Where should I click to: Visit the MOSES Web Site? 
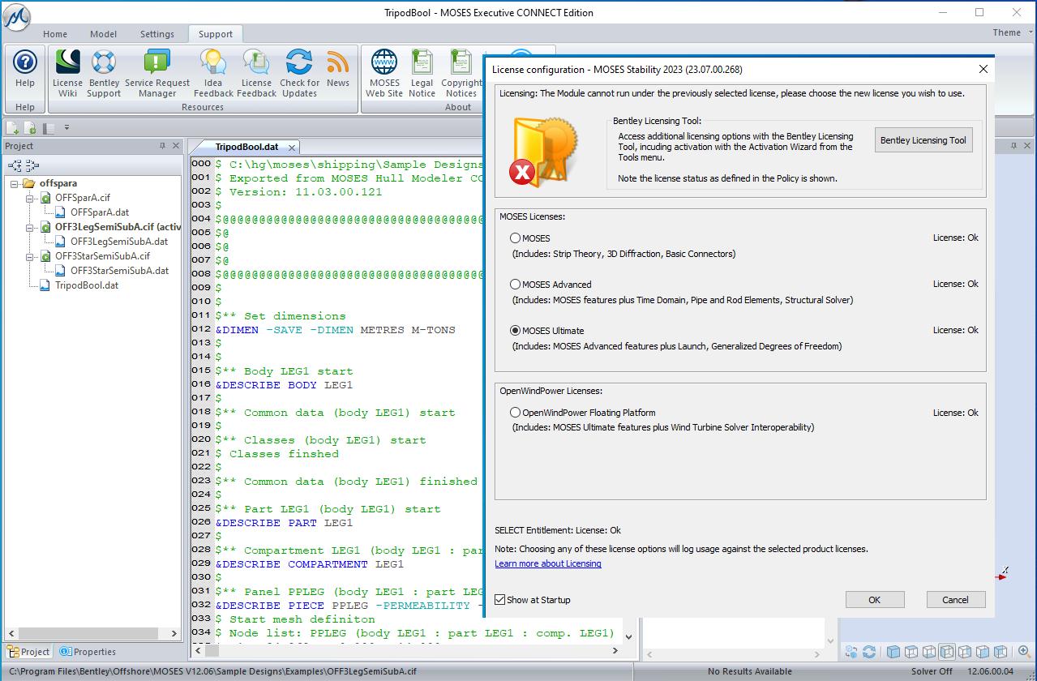click(384, 73)
